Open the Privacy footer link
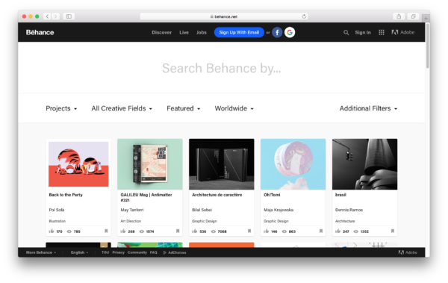The width and height of the screenshot is (448, 283). coord(118,252)
